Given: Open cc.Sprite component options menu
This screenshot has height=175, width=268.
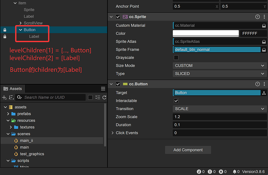Looking at the screenshot, I should [264, 17].
